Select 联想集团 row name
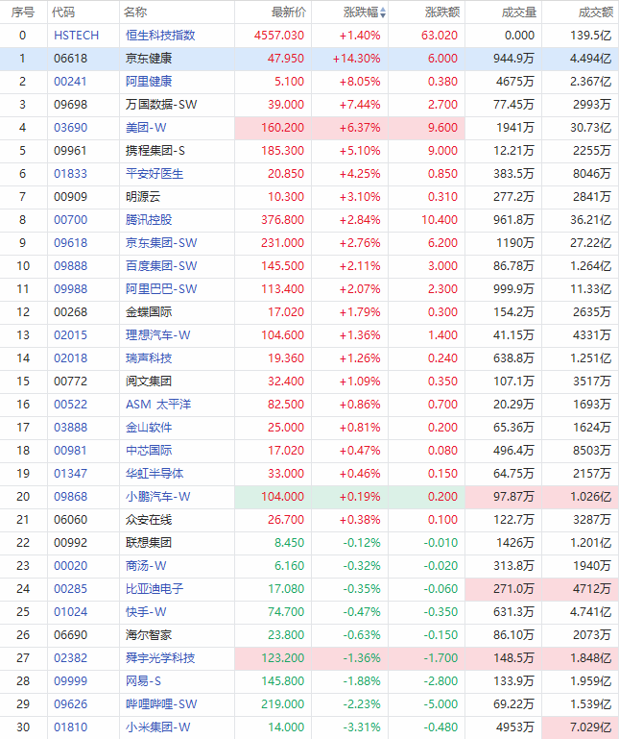The width and height of the screenshot is (619, 739). click(149, 543)
